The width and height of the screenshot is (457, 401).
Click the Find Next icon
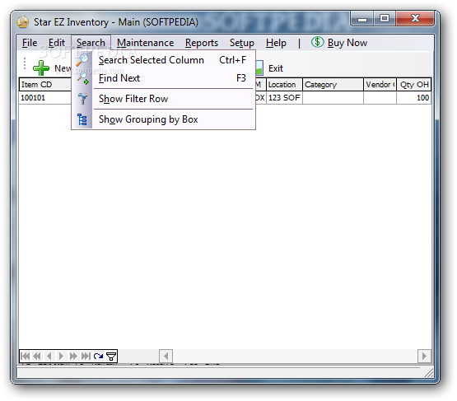click(x=82, y=78)
